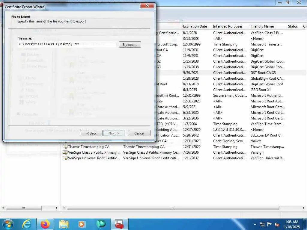Sort by Friendly Name column header

[x=262, y=26]
